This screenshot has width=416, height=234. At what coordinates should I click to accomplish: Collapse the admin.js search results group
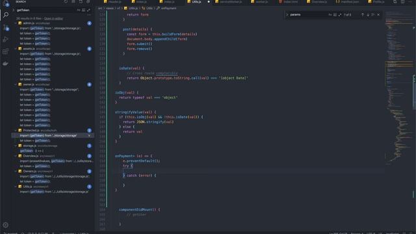coord(16,23)
